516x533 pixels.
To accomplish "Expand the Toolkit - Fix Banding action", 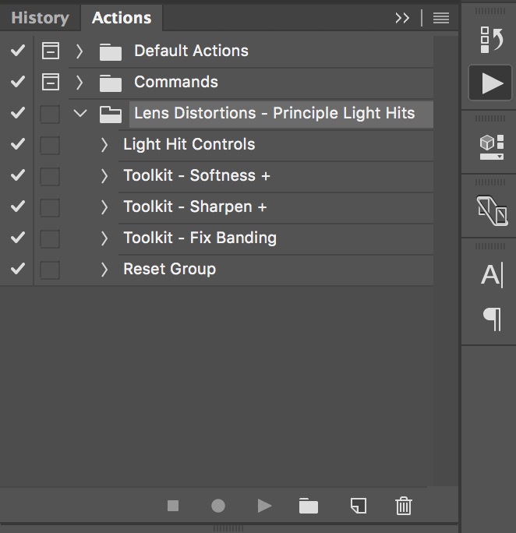I will [x=104, y=238].
